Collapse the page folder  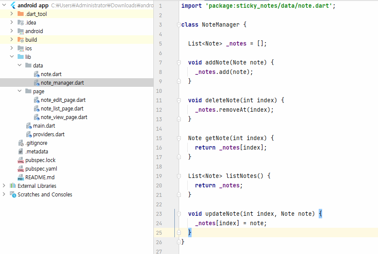click(20, 91)
